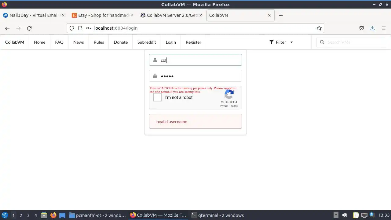Click the Firefox back arrow
The height and width of the screenshot is (220, 391).
pyautogui.click(x=7, y=28)
